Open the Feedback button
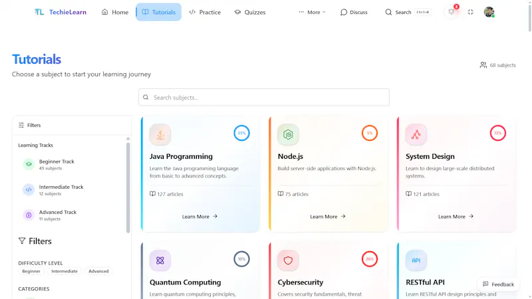The image size is (532, 299). tap(498, 284)
